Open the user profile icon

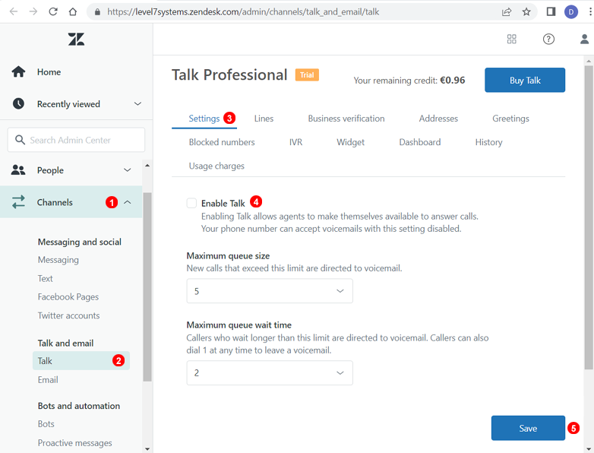point(585,39)
